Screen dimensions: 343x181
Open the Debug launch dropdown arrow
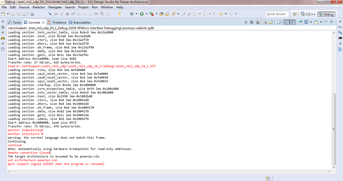tap(136, 14)
